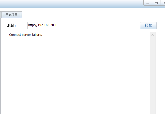Minimize the application window

tap(148, 3)
